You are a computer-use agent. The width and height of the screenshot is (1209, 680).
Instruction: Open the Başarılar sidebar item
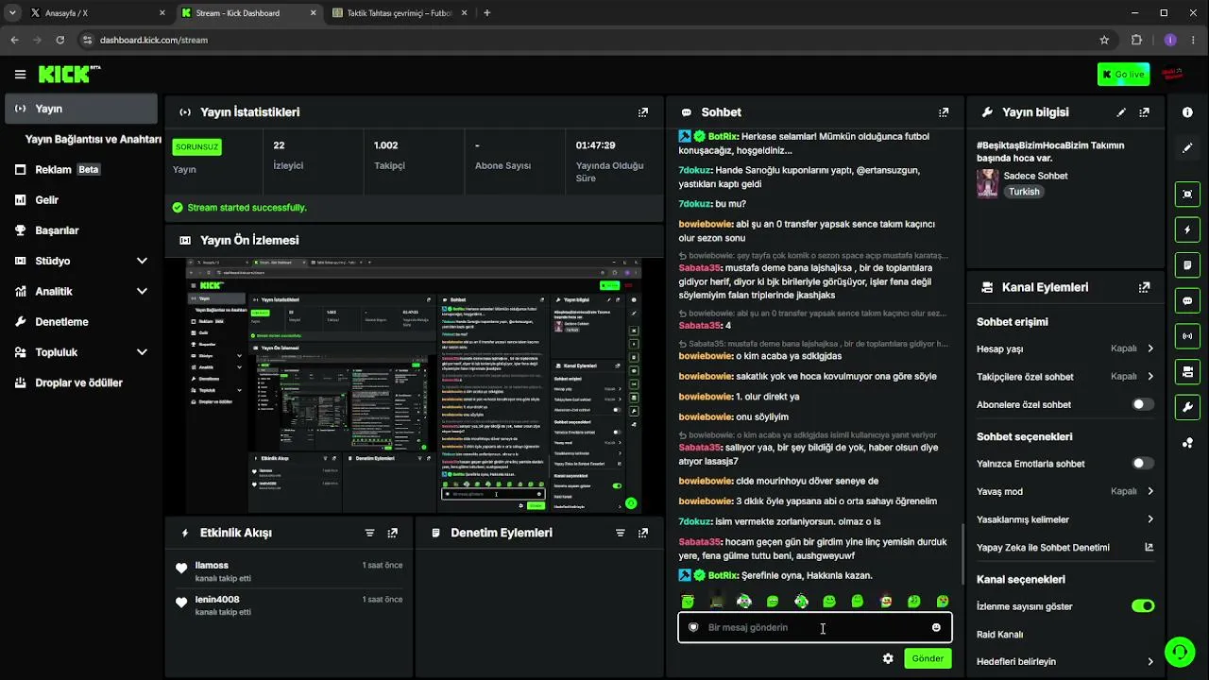[x=80, y=230]
